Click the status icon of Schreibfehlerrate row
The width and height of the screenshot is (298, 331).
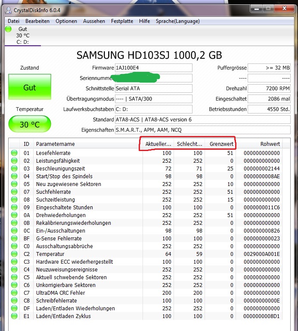tap(14, 300)
